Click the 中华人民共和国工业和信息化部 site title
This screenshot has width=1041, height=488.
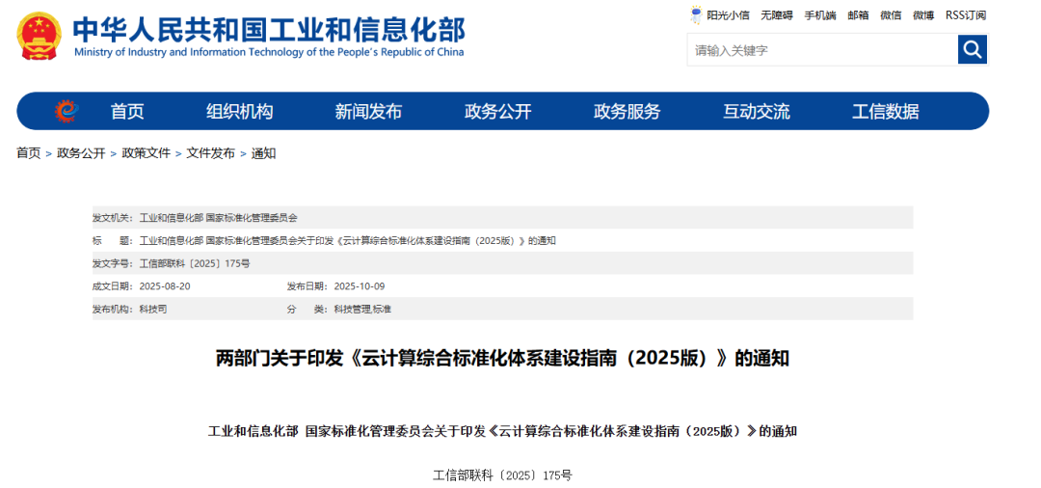pyautogui.click(x=269, y=29)
